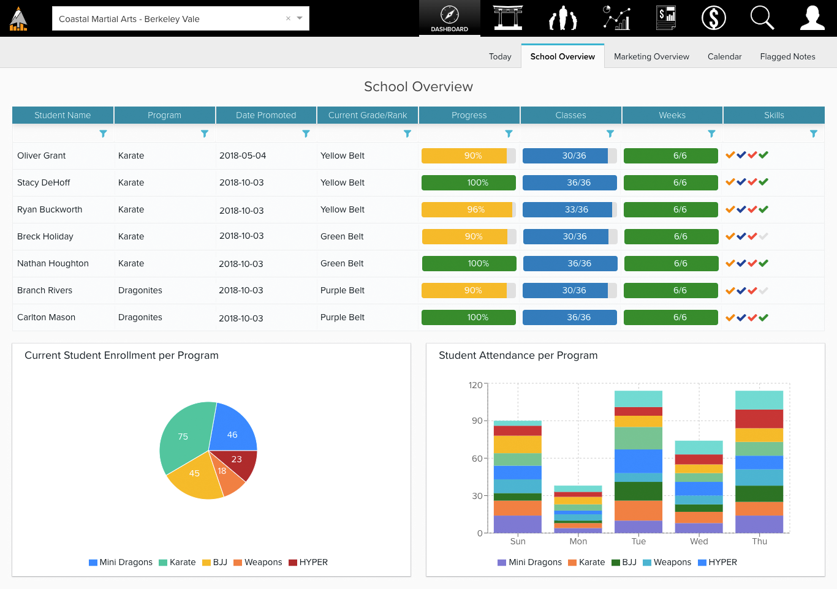Click the magnifying glass search icon
837x589 pixels.
pyautogui.click(x=762, y=18)
